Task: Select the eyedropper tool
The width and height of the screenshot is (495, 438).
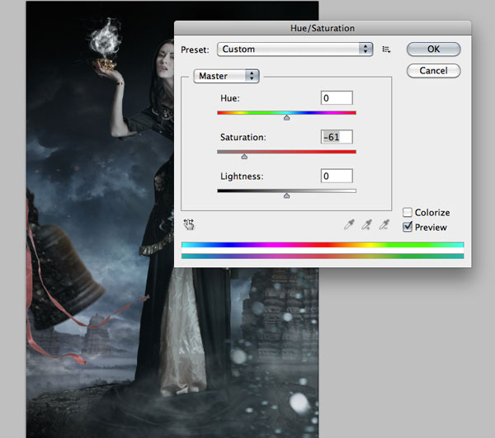Action: point(349,224)
